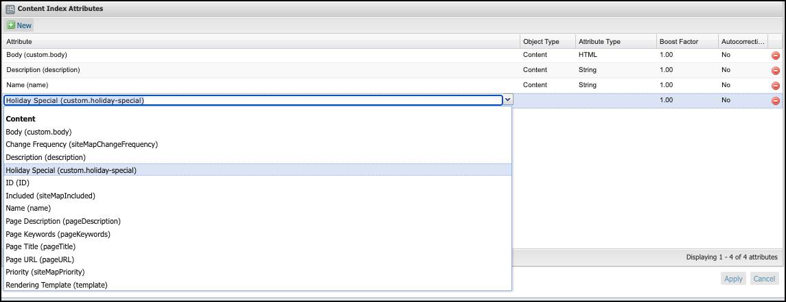Select Rendering Template (template) option
The image size is (786, 302).
click(x=257, y=285)
